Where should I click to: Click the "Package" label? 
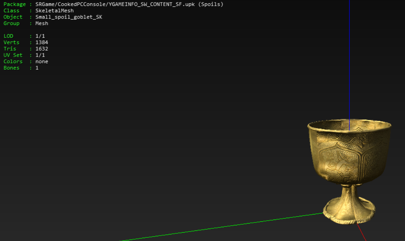(x=15, y=4)
